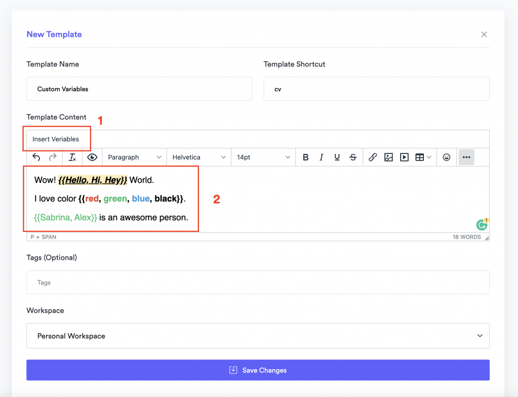
Task: Open the Paragraph style dropdown
Action: 134,157
